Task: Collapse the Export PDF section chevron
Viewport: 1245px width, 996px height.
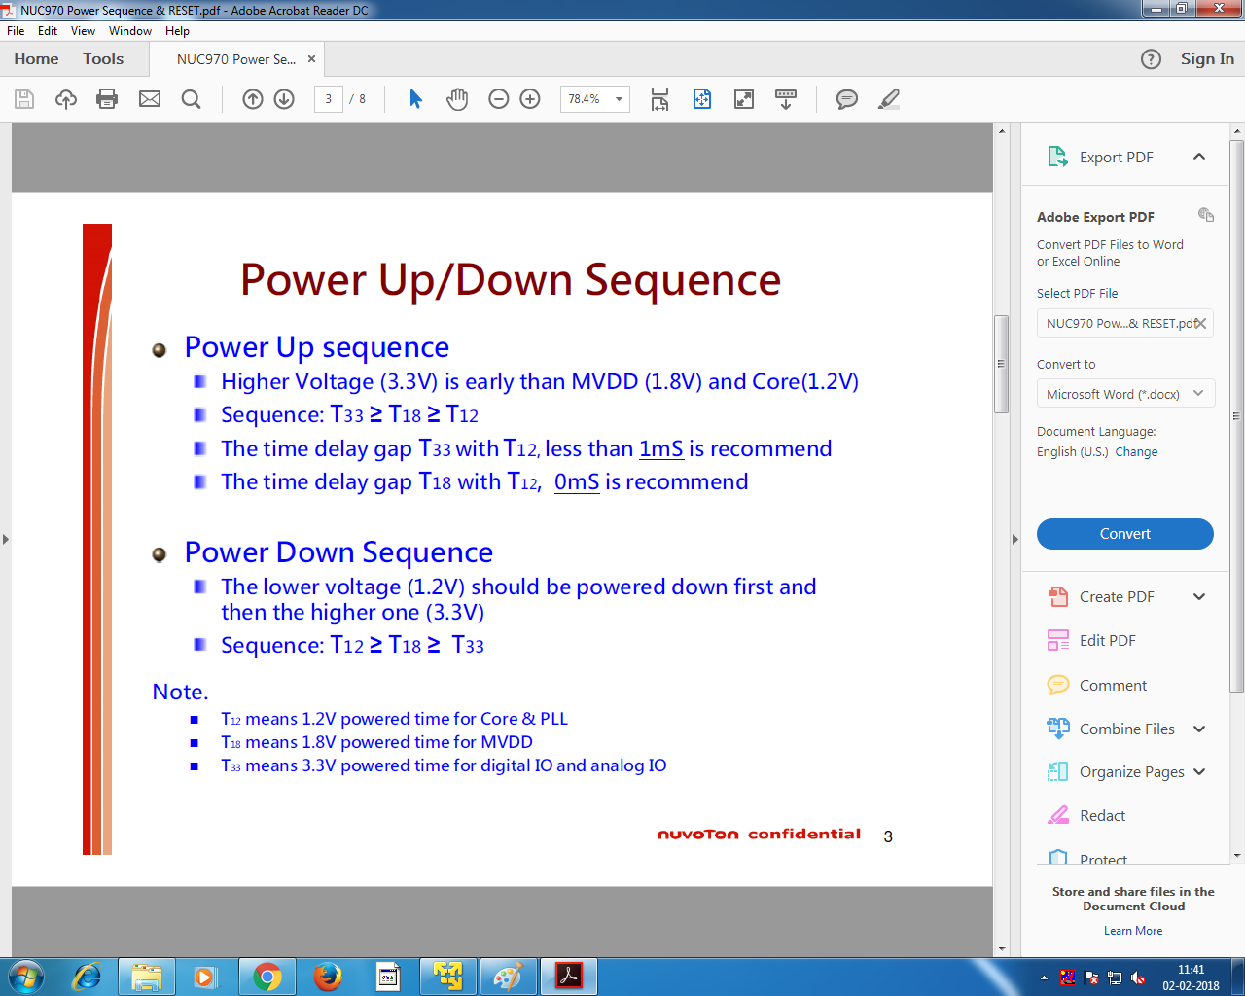Action: coord(1199,157)
